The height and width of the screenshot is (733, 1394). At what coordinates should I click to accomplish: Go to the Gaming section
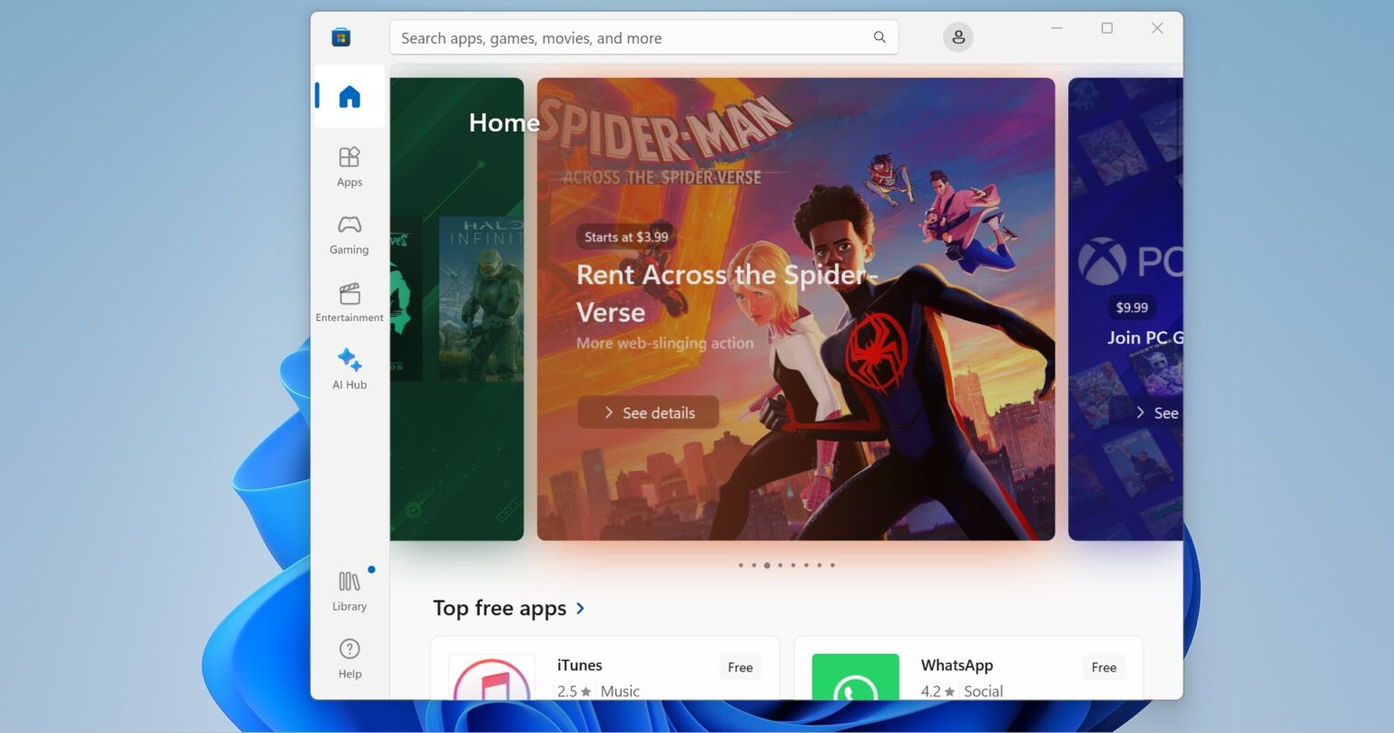click(x=349, y=235)
